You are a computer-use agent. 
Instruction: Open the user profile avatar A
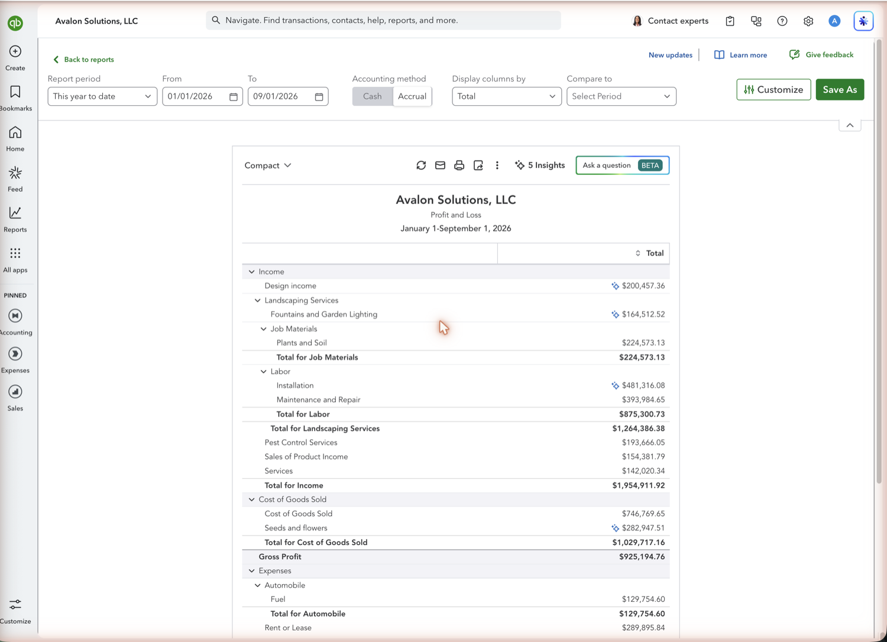[x=834, y=21]
